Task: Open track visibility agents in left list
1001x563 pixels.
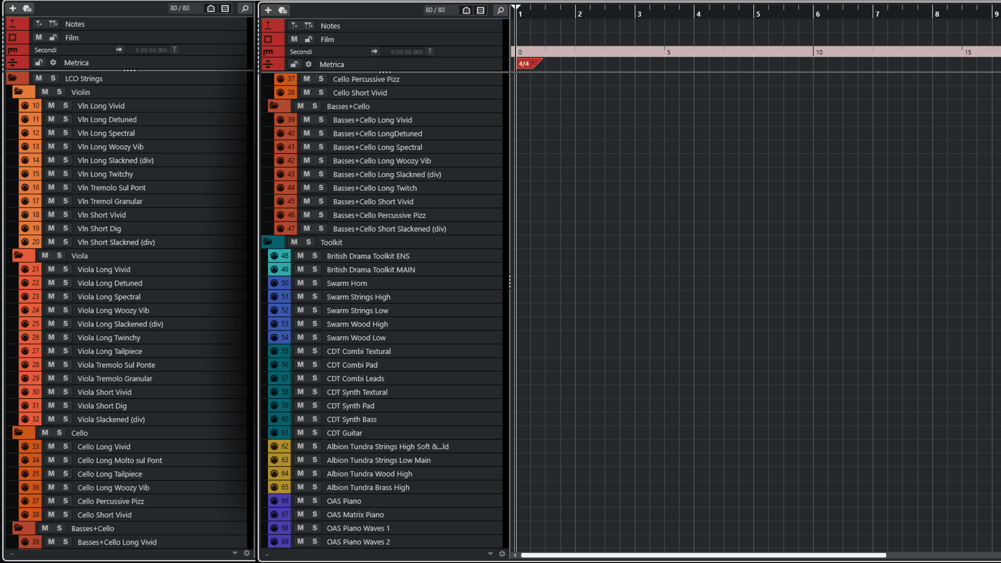Action: click(x=211, y=8)
